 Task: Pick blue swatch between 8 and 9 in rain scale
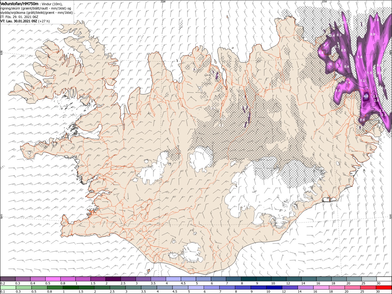[243, 288]
